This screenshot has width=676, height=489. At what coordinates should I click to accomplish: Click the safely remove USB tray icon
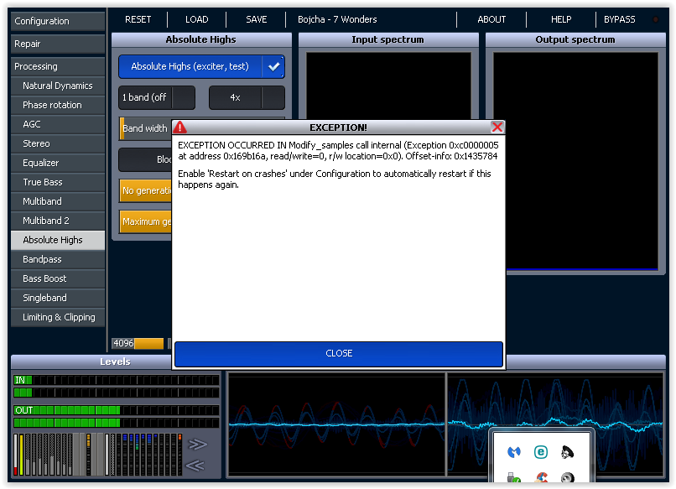pos(514,478)
